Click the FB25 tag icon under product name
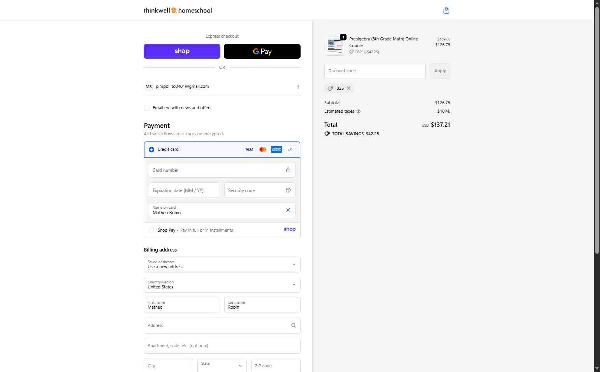 coord(352,52)
